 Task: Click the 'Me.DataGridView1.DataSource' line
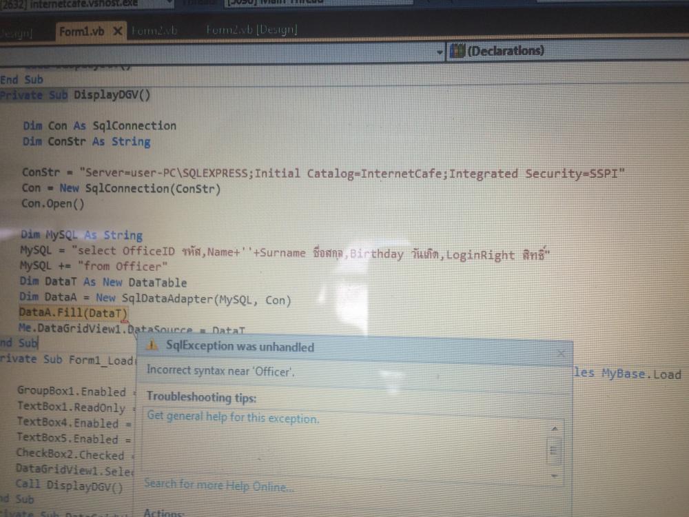coord(132,330)
